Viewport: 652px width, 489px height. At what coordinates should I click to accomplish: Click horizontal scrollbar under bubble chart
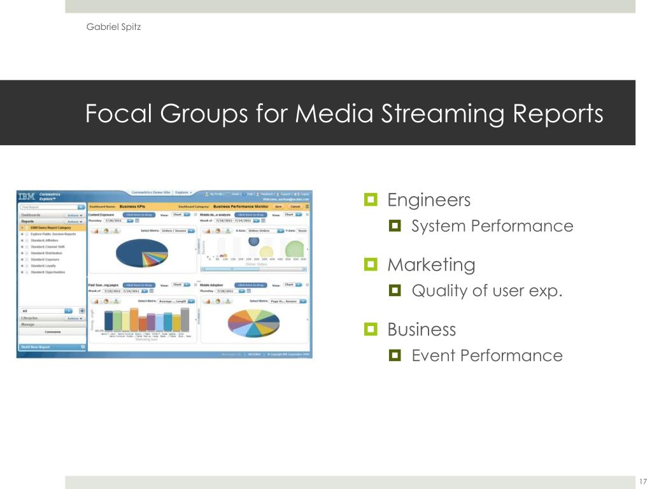point(253,269)
